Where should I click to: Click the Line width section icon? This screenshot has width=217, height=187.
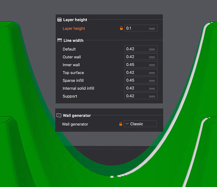click(59, 40)
